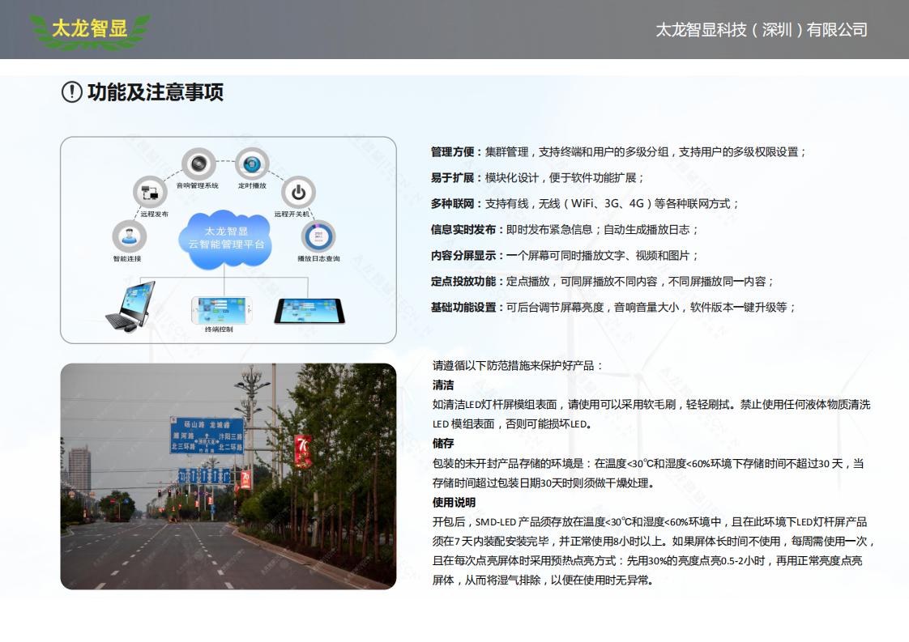Click the 音响管理系统 speaker icon
909x642 pixels.
point(198,165)
